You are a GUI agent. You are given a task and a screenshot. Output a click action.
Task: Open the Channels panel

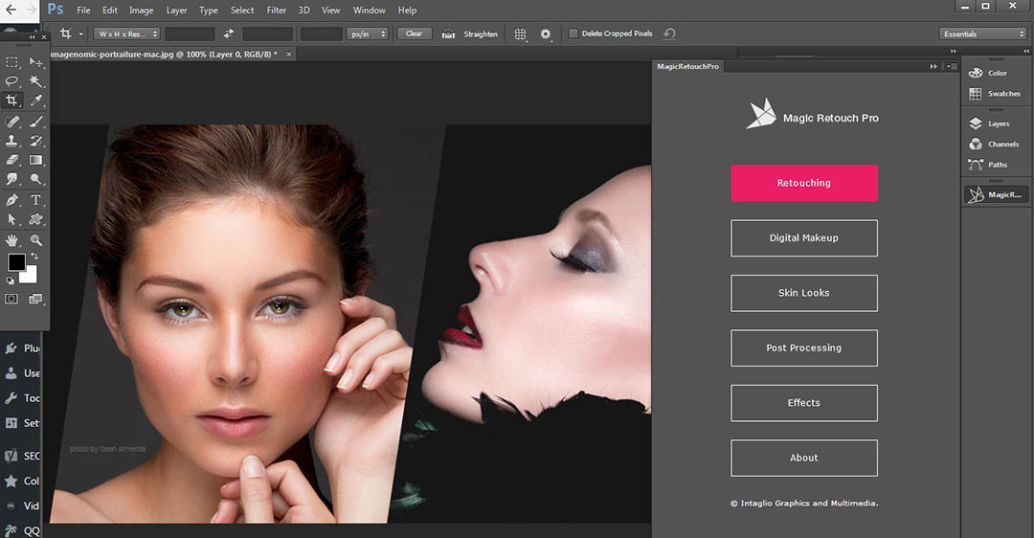[x=995, y=145]
